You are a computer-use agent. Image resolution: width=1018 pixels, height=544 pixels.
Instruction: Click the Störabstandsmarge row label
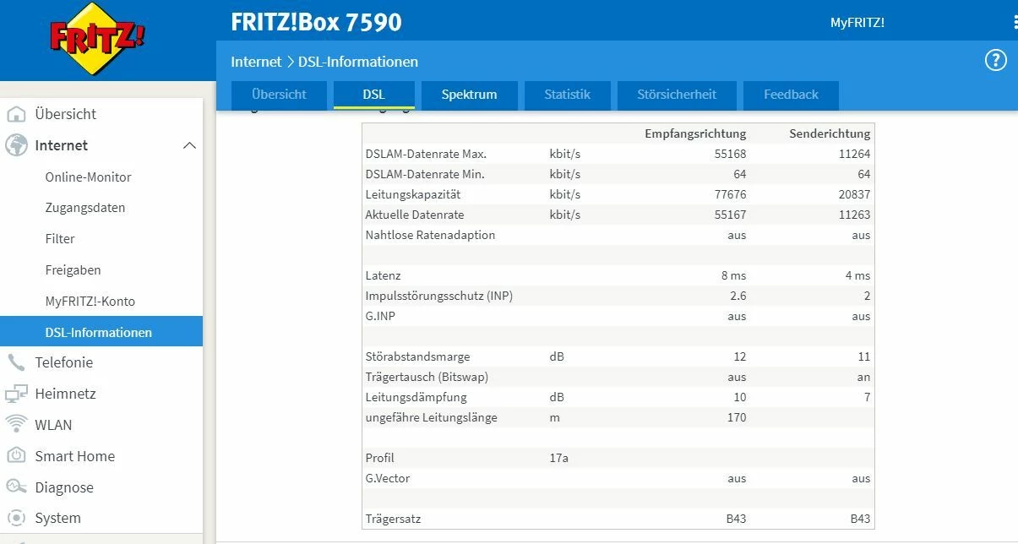coord(417,356)
